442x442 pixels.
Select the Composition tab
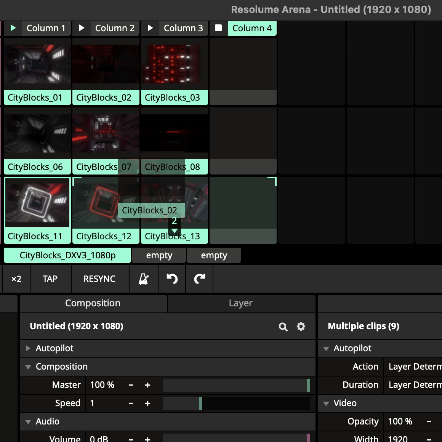pyautogui.click(x=93, y=303)
